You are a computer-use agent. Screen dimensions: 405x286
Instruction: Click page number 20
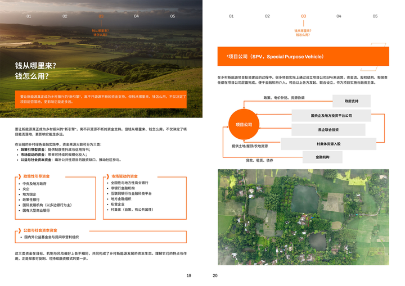[215, 275]
